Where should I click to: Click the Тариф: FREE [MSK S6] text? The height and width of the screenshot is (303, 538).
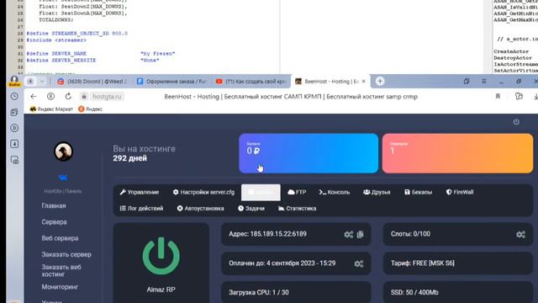click(x=423, y=263)
